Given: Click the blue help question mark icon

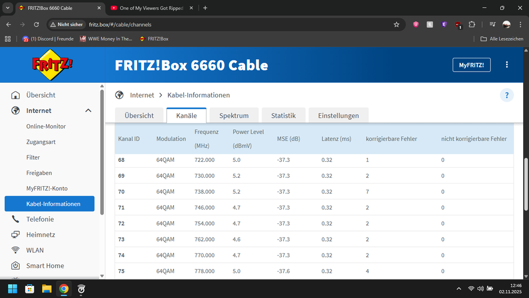Looking at the screenshot, I should coord(507,95).
